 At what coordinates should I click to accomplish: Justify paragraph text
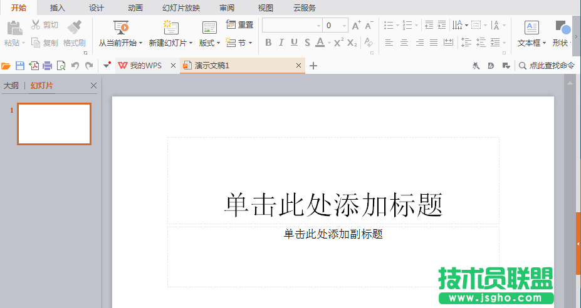[x=434, y=43]
